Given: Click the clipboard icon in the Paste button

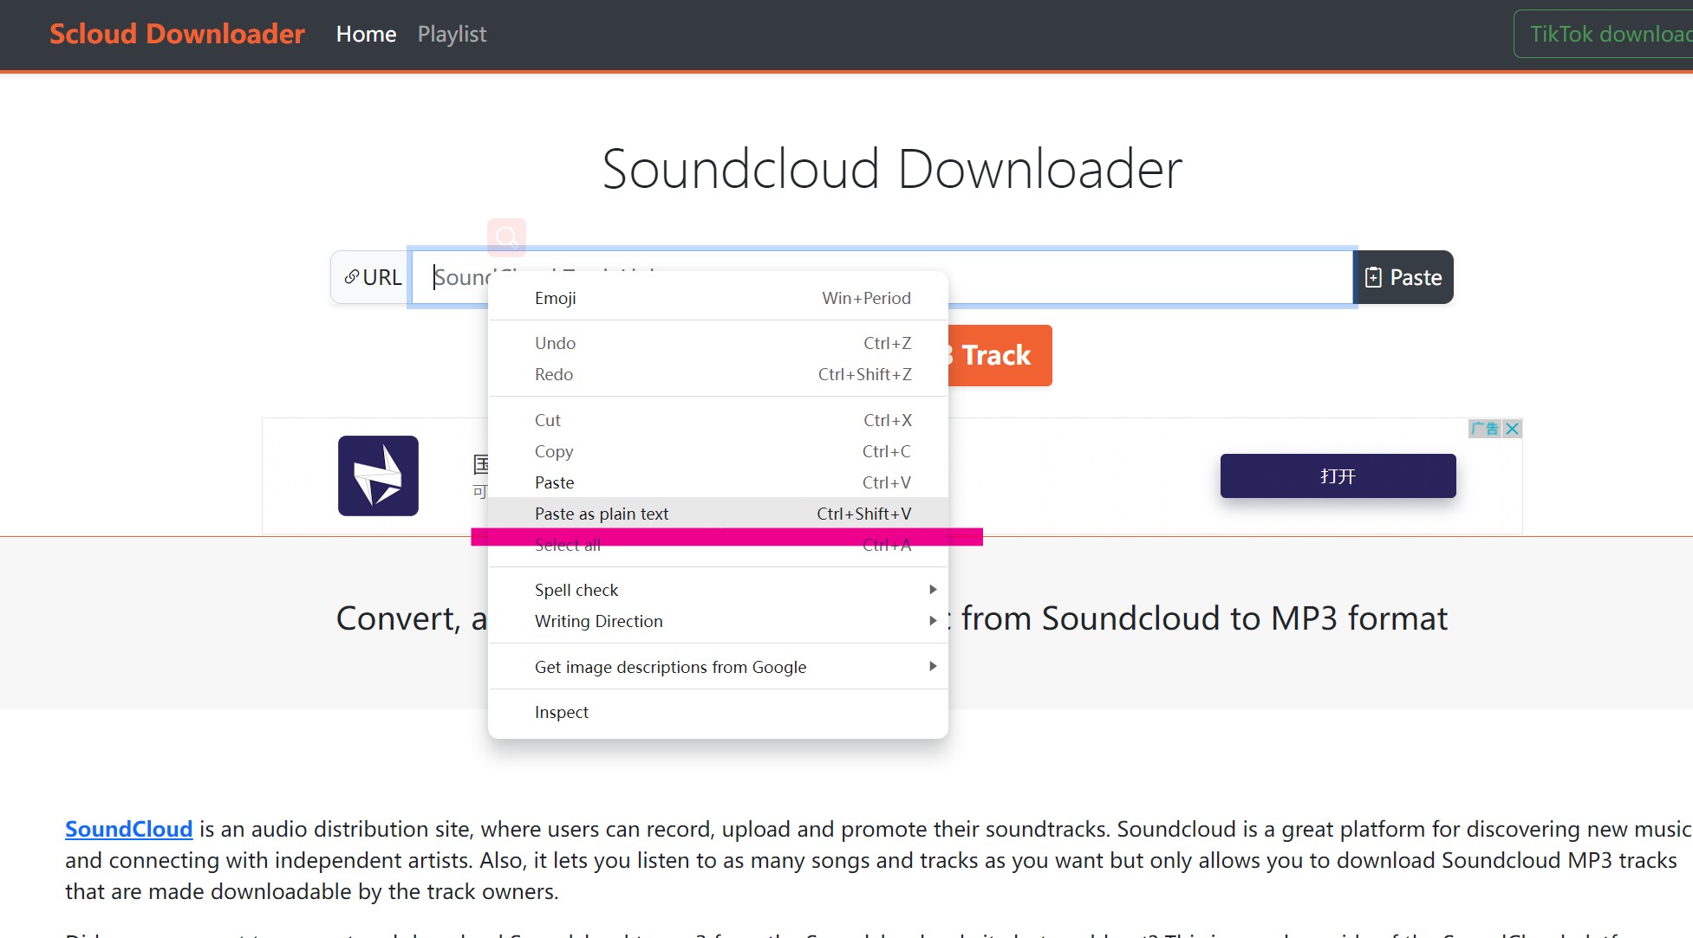Looking at the screenshot, I should [x=1373, y=277].
